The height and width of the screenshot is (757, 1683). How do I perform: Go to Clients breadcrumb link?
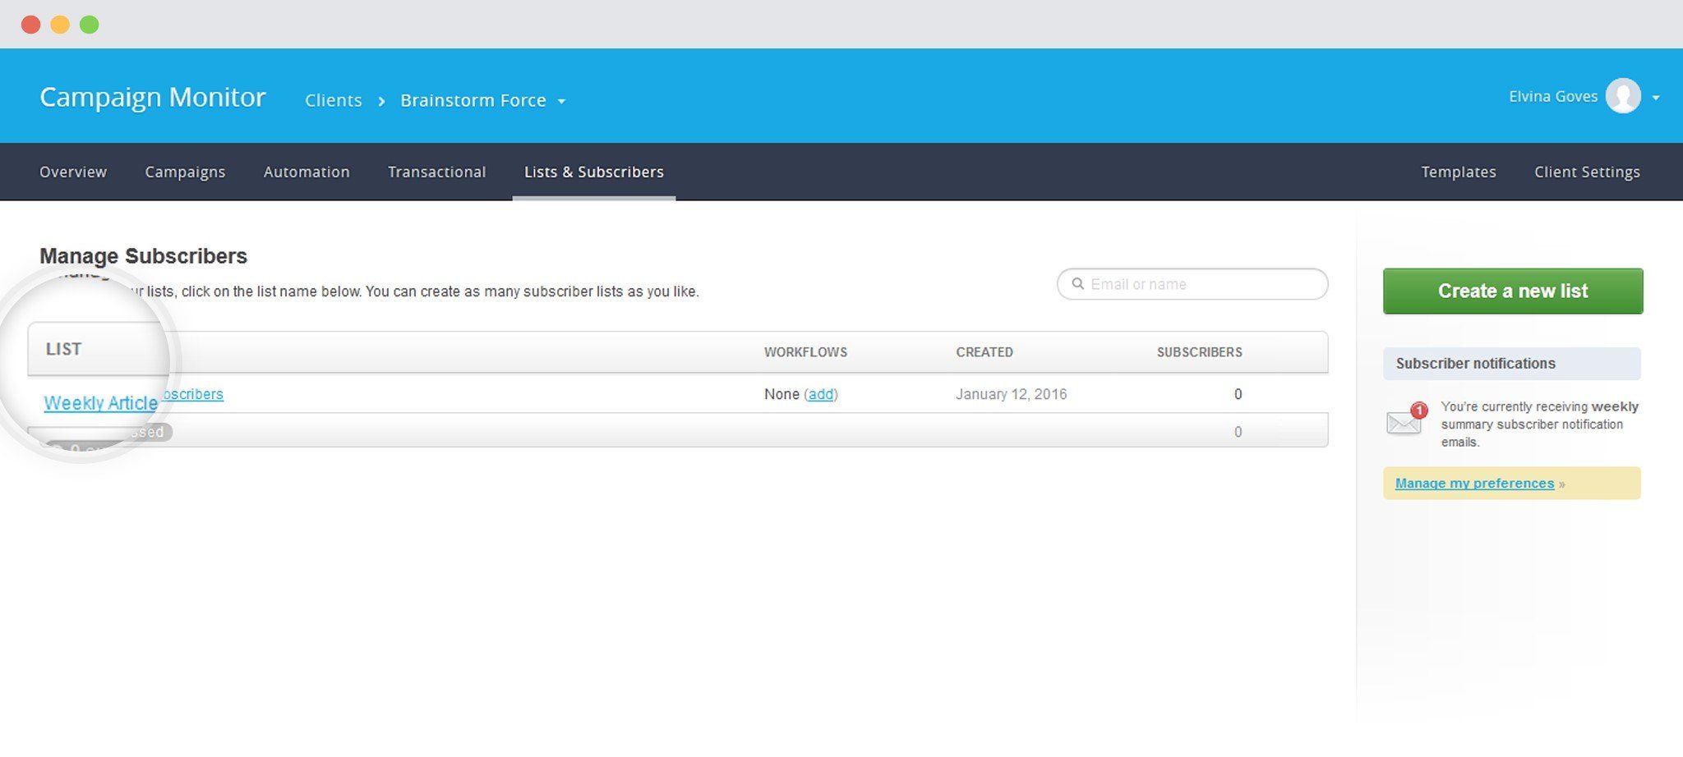tap(334, 100)
